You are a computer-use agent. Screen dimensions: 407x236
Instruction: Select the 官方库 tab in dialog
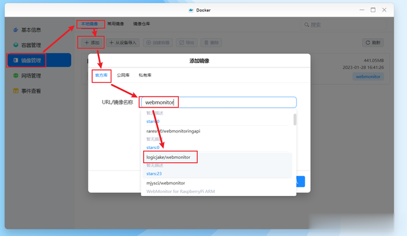(101, 75)
